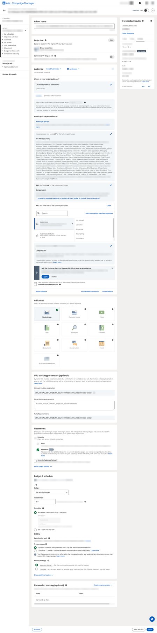157x633 pixels.
Task: Expand Brand safety options
Action: tap(43, 467)
